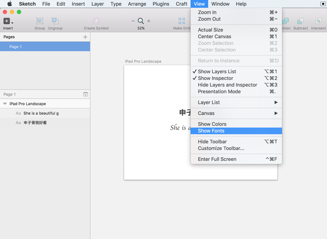Click text layer icon beside 'She is a beautiful g'
Viewport: 327px width, 239px height.
tap(18, 114)
